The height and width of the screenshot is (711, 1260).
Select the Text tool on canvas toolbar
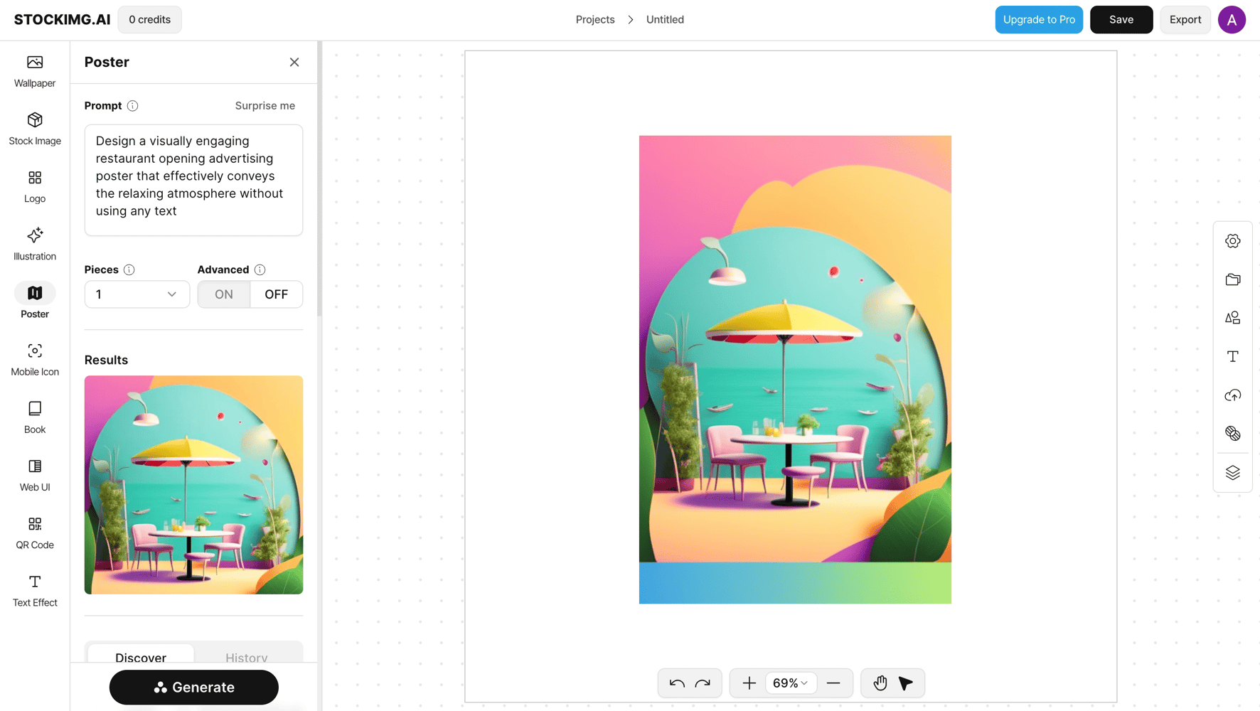click(x=1233, y=356)
